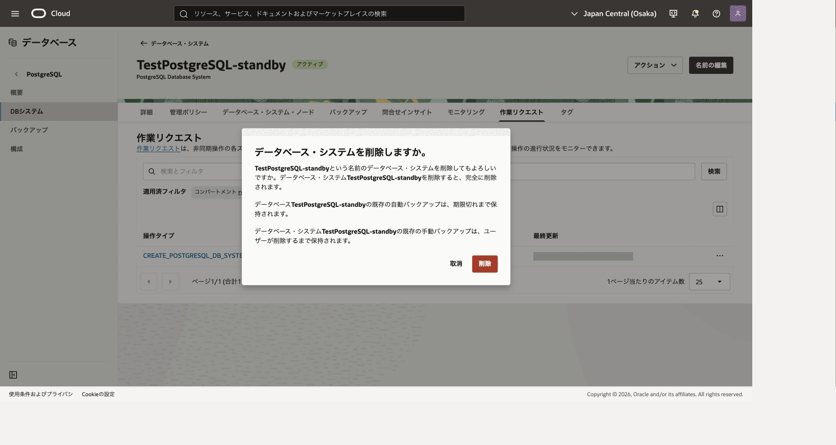Go to next page arrow

click(x=170, y=282)
